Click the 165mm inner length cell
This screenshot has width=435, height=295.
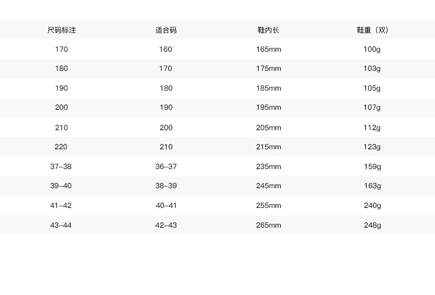coord(269,49)
